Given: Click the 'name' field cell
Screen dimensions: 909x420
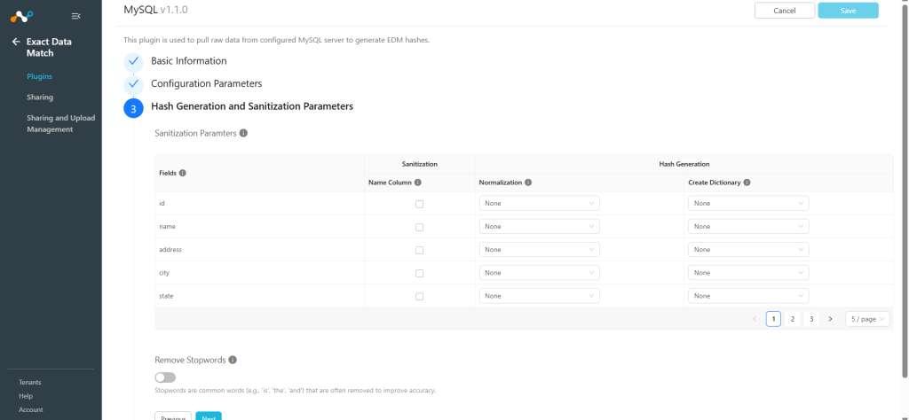Looking at the screenshot, I should (259, 226).
